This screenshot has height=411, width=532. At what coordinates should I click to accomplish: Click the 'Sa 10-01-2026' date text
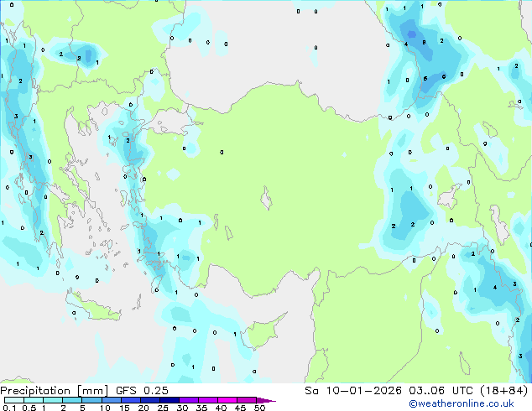pyautogui.click(x=353, y=391)
